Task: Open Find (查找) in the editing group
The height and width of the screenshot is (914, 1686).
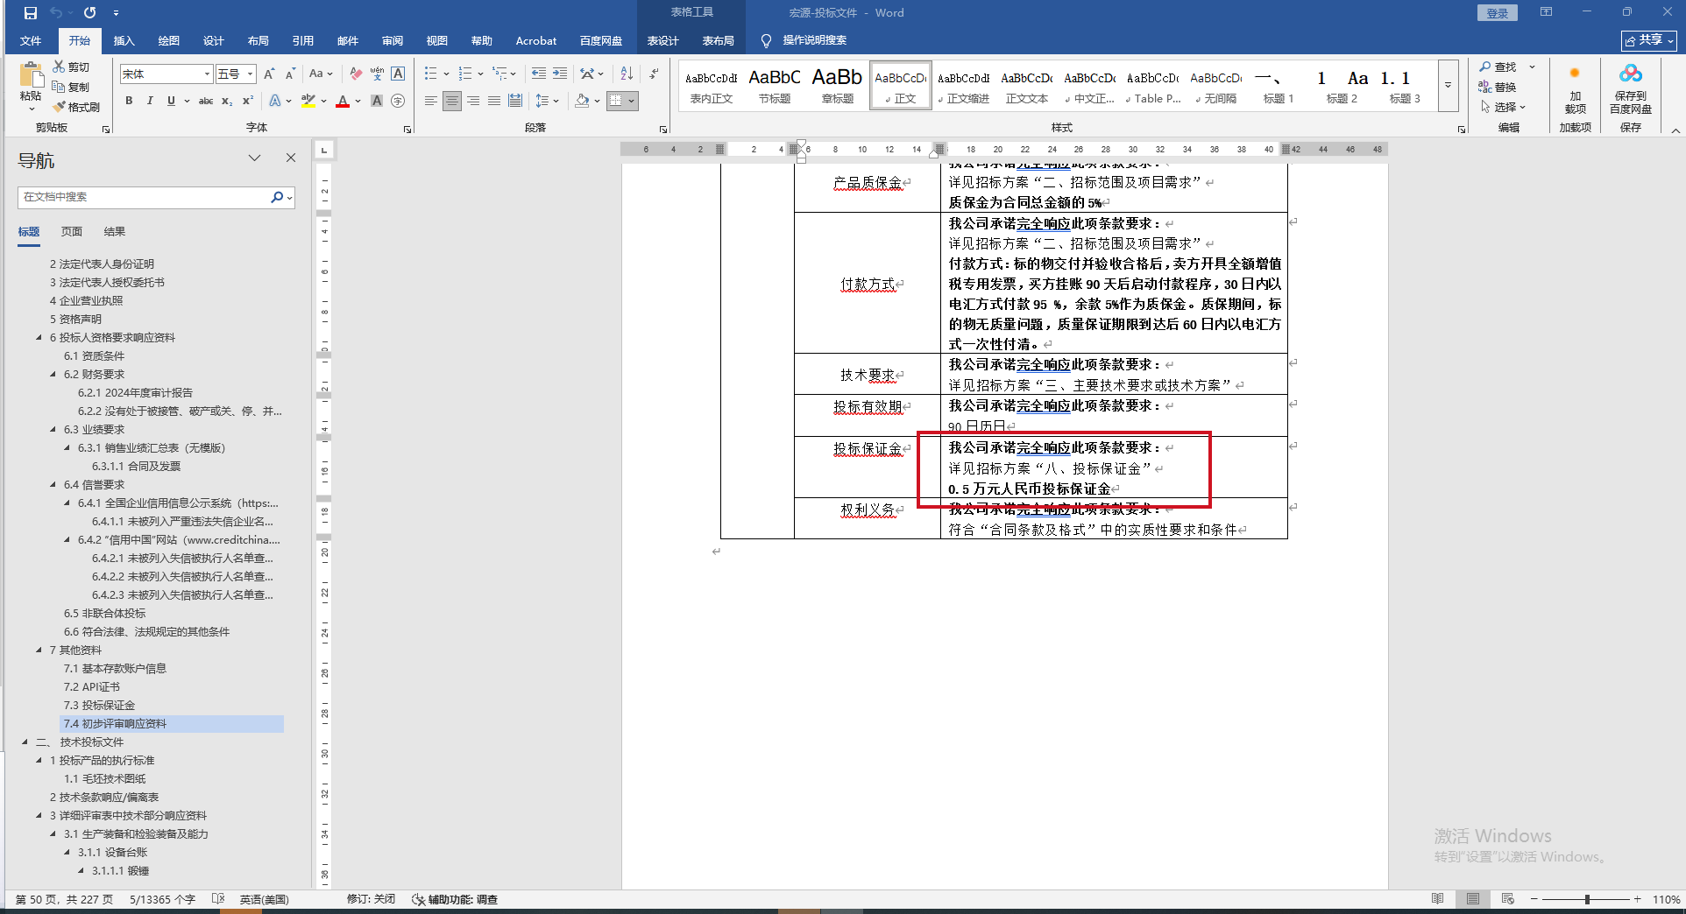Action: (x=1498, y=67)
